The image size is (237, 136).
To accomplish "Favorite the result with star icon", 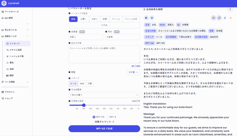I will [x=231, y=18].
